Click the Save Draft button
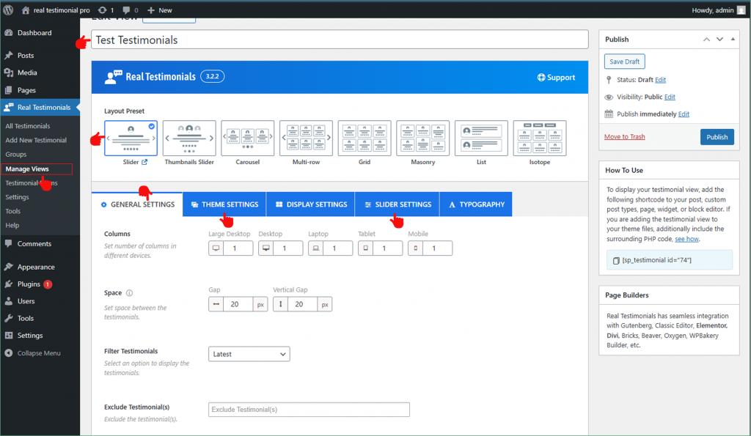751x436 pixels. pyautogui.click(x=625, y=62)
